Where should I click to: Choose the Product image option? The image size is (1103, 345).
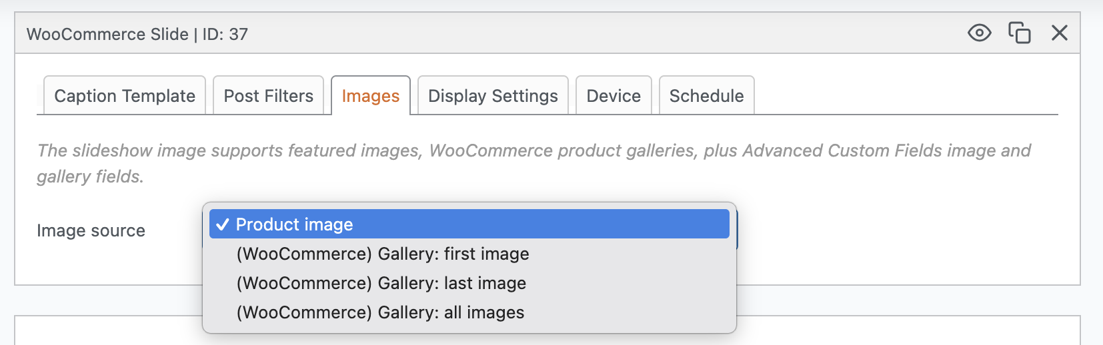294,224
